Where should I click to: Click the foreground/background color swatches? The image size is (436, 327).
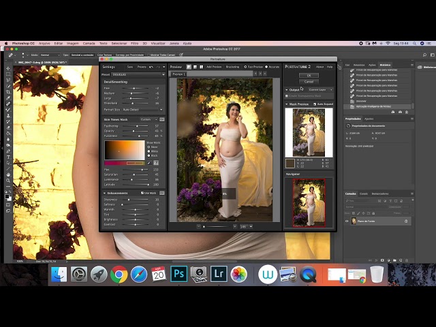point(8,197)
